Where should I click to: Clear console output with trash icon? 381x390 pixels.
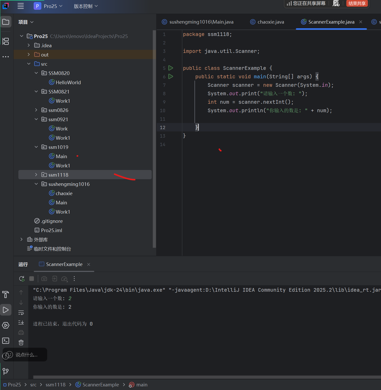tap(21, 343)
